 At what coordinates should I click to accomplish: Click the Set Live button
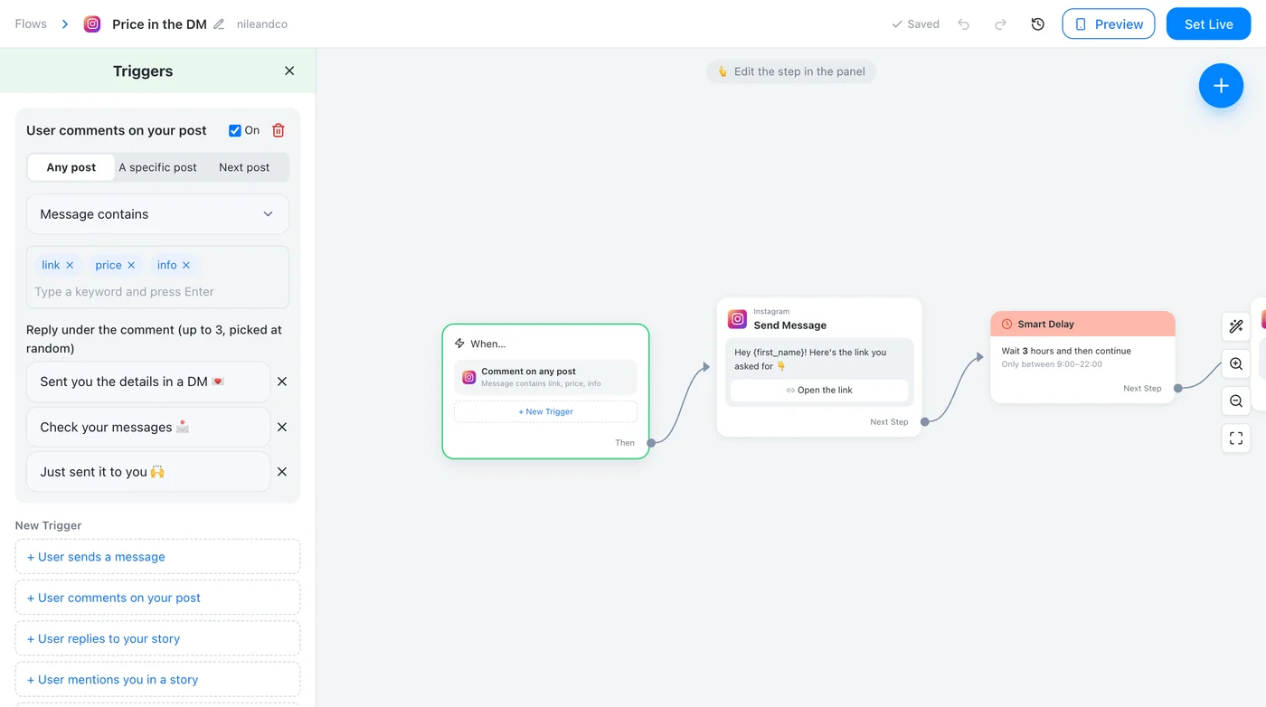coord(1208,24)
